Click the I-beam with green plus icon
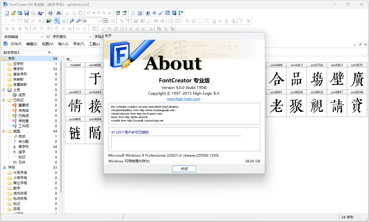369x222 pixels. (x=181, y=13)
